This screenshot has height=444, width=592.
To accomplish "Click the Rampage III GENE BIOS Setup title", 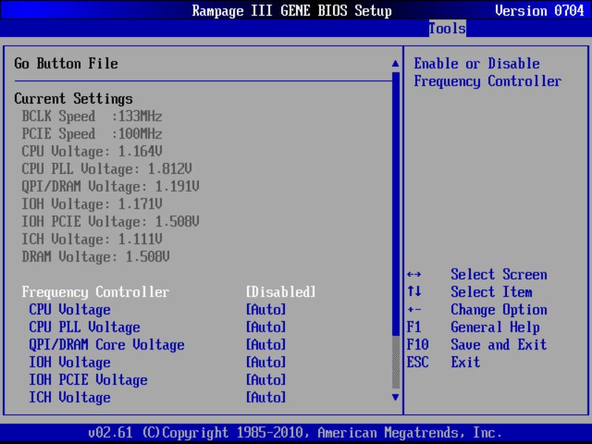I will pyautogui.click(x=292, y=10).
